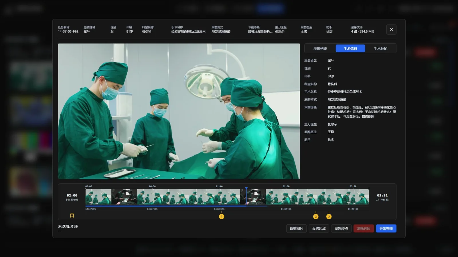The height and width of the screenshot is (257, 458).
Task: Select the last timeline thumbnail before 03:31
Action: pyautogui.click(x=356, y=197)
